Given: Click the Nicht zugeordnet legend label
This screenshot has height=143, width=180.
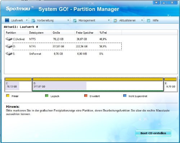Looking at the screenshot, I should coord(138,96).
